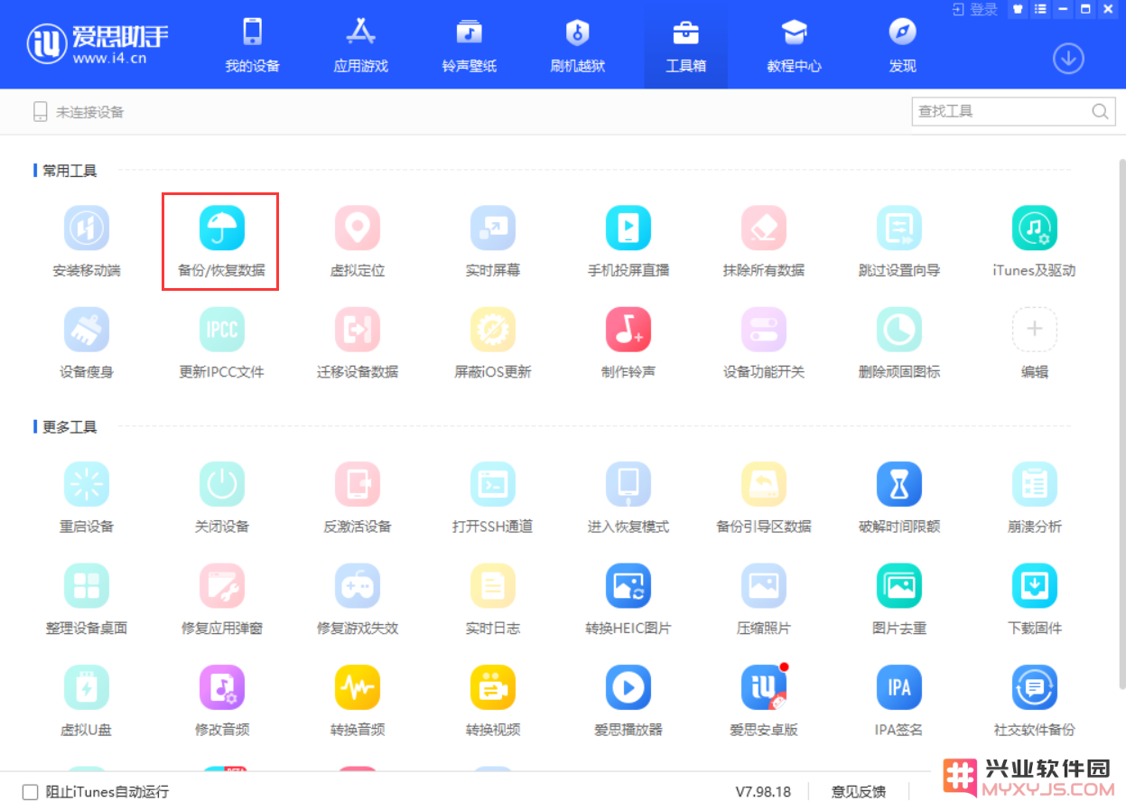The image size is (1126, 811).
Task: Open the 转换视频 tool
Action: 493,700
